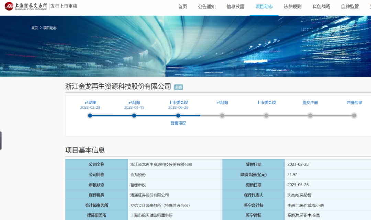The image size is (371, 220).
Task: Click the 项目动态 breadcrumb link
Action: (50, 28)
